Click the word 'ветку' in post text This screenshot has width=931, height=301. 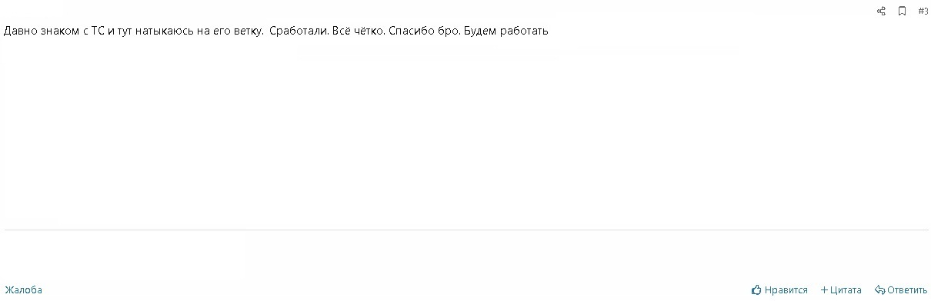pyautogui.click(x=249, y=31)
